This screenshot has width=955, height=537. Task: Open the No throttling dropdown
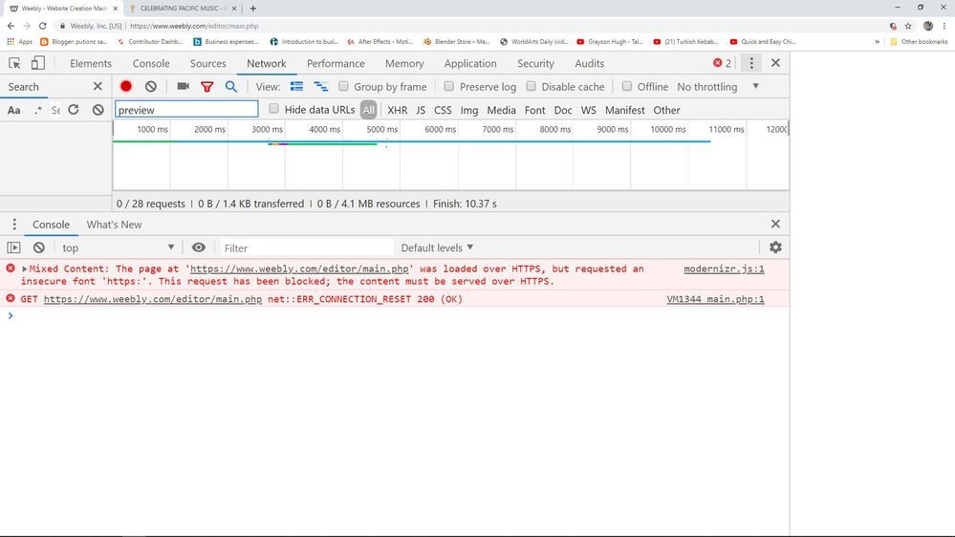pyautogui.click(x=718, y=87)
